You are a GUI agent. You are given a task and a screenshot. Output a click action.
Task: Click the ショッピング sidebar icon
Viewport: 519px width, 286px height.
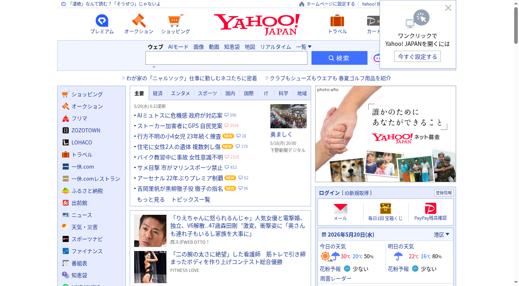click(66, 94)
